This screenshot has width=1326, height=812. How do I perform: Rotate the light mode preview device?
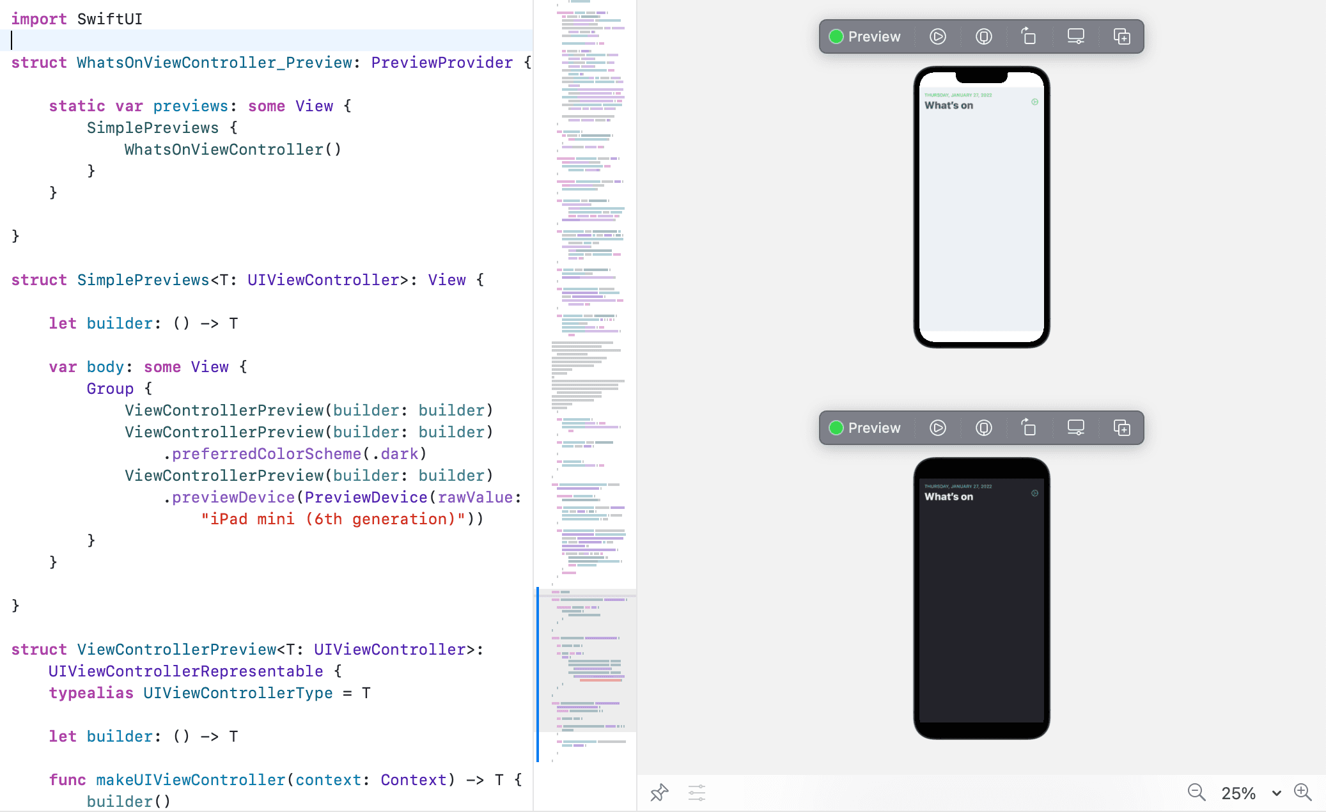[1029, 36]
